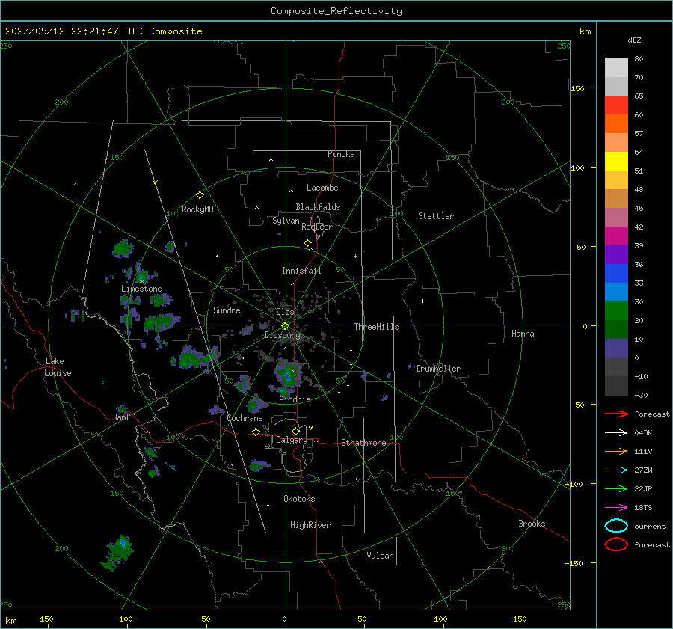Click the Hanna label
The width and height of the screenshot is (673, 629).
[523, 334]
